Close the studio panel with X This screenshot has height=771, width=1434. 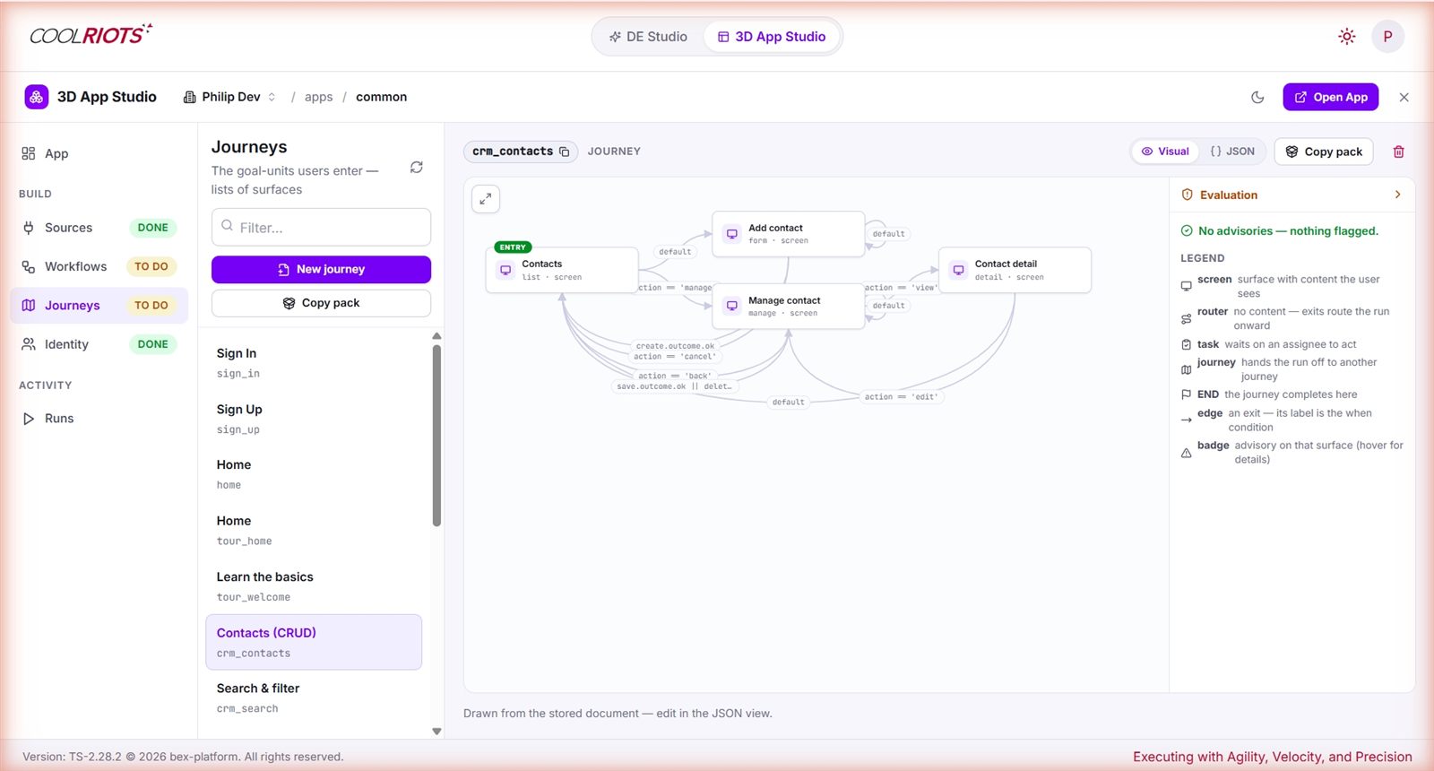click(1404, 97)
